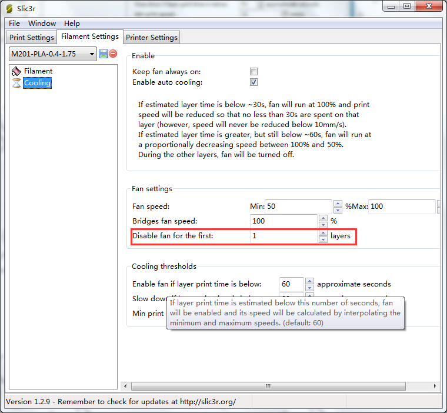Increase Bridges fan speed with up arrow
Image resolution: width=447 pixels, height=413 pixels.
[323, 218]
